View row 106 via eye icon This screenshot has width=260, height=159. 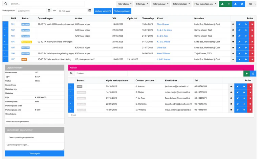pyautogui.click(x=233, y=54)
